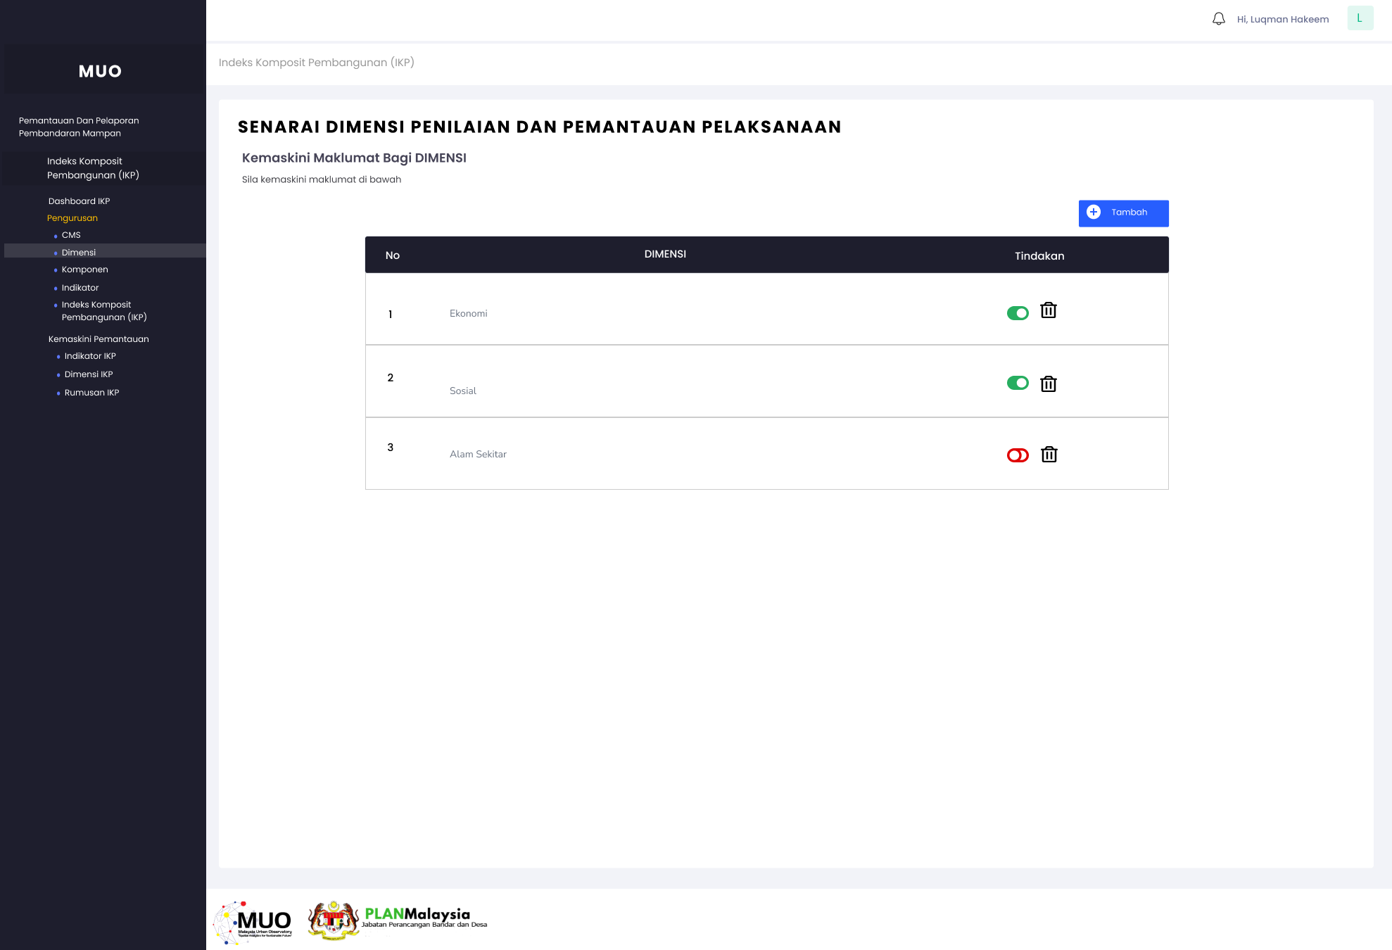Collapse the Pengurusan sidebar section
This screenshot has width=1392, height=950.
coord(72,218)
